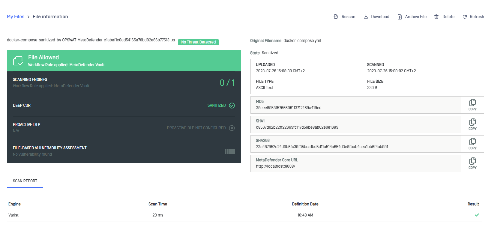Click the scanned timestamp value
This screenshot has height=227, width=491.
[391, 71]
